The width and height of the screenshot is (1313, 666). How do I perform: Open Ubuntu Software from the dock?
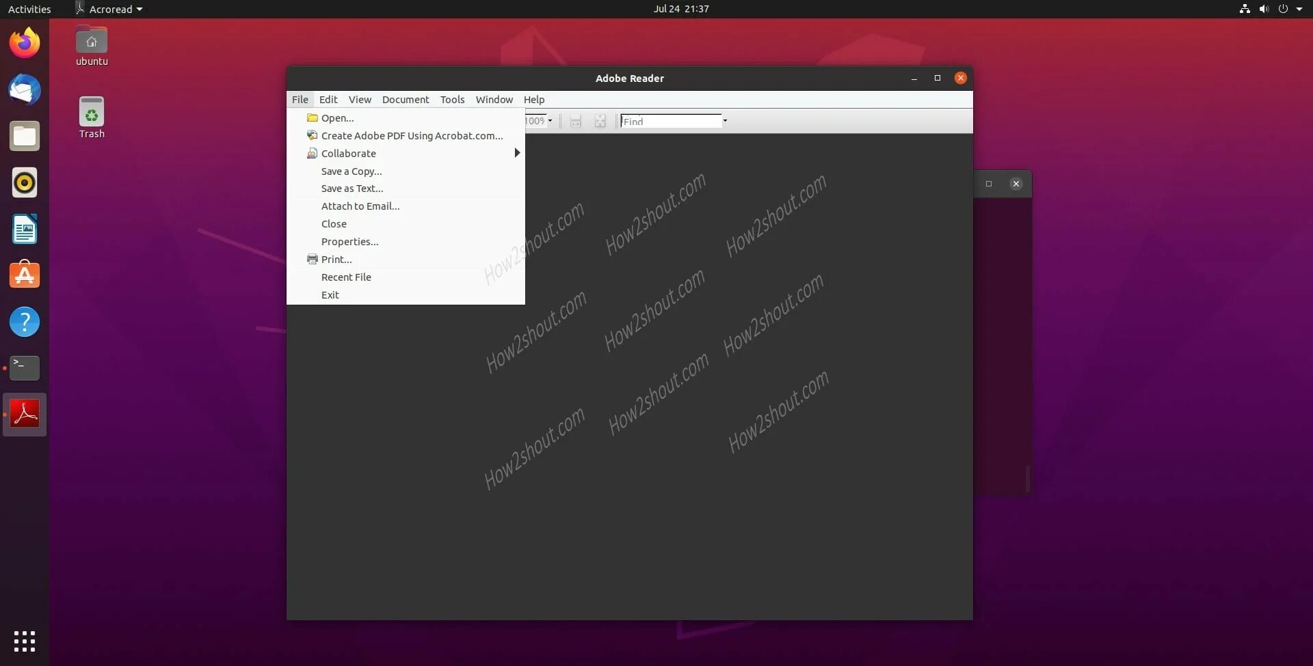tap(25, 275)
